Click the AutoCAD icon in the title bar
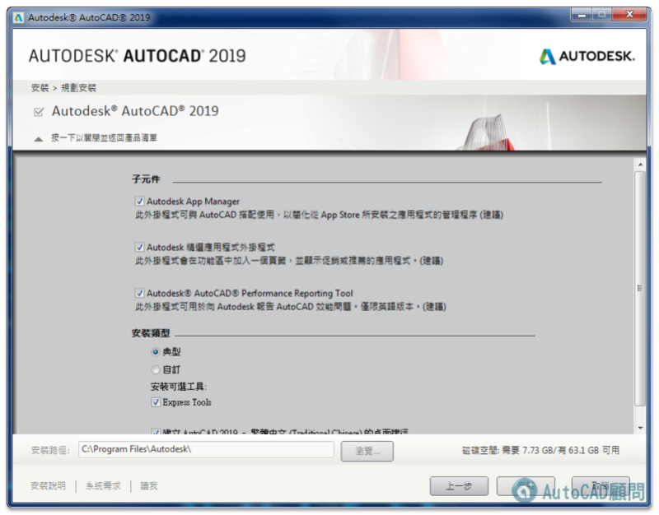The height and width of the screenshot is (515, 659). tap(18, 17)
